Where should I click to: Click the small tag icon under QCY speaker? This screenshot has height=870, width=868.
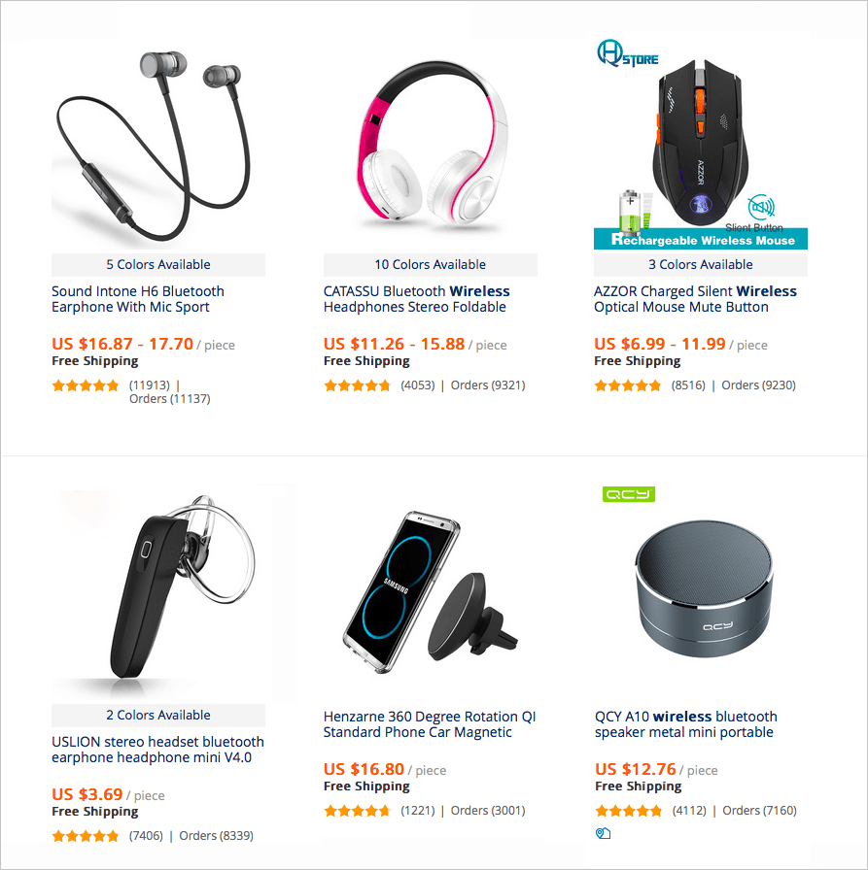coord(603,833)
